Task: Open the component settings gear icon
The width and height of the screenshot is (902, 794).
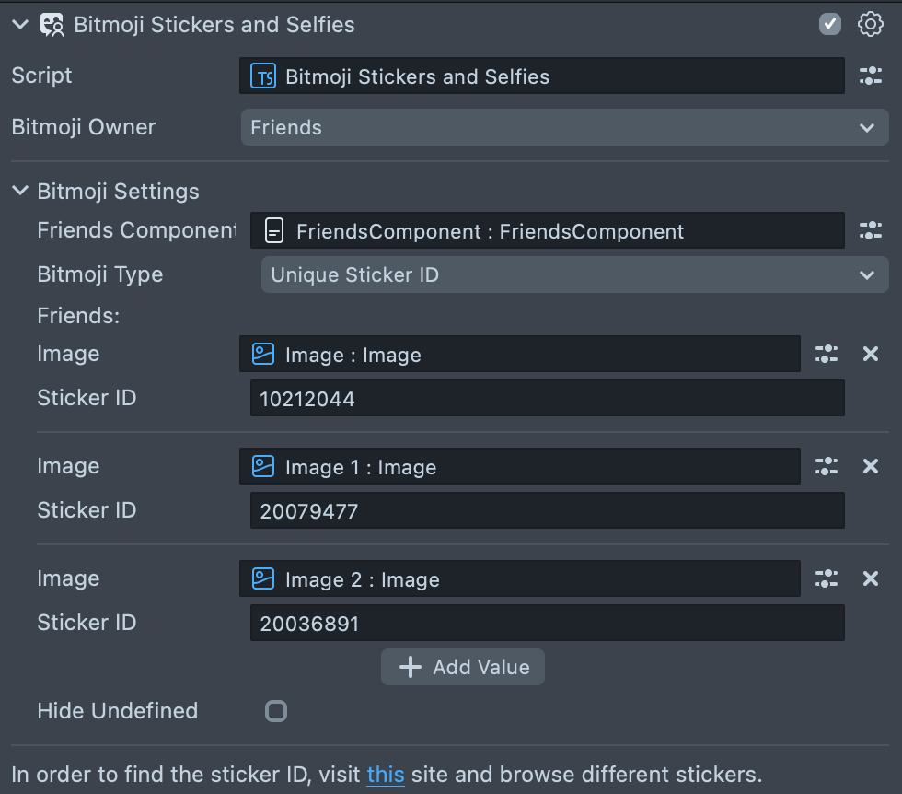Action: coord(870,24)
